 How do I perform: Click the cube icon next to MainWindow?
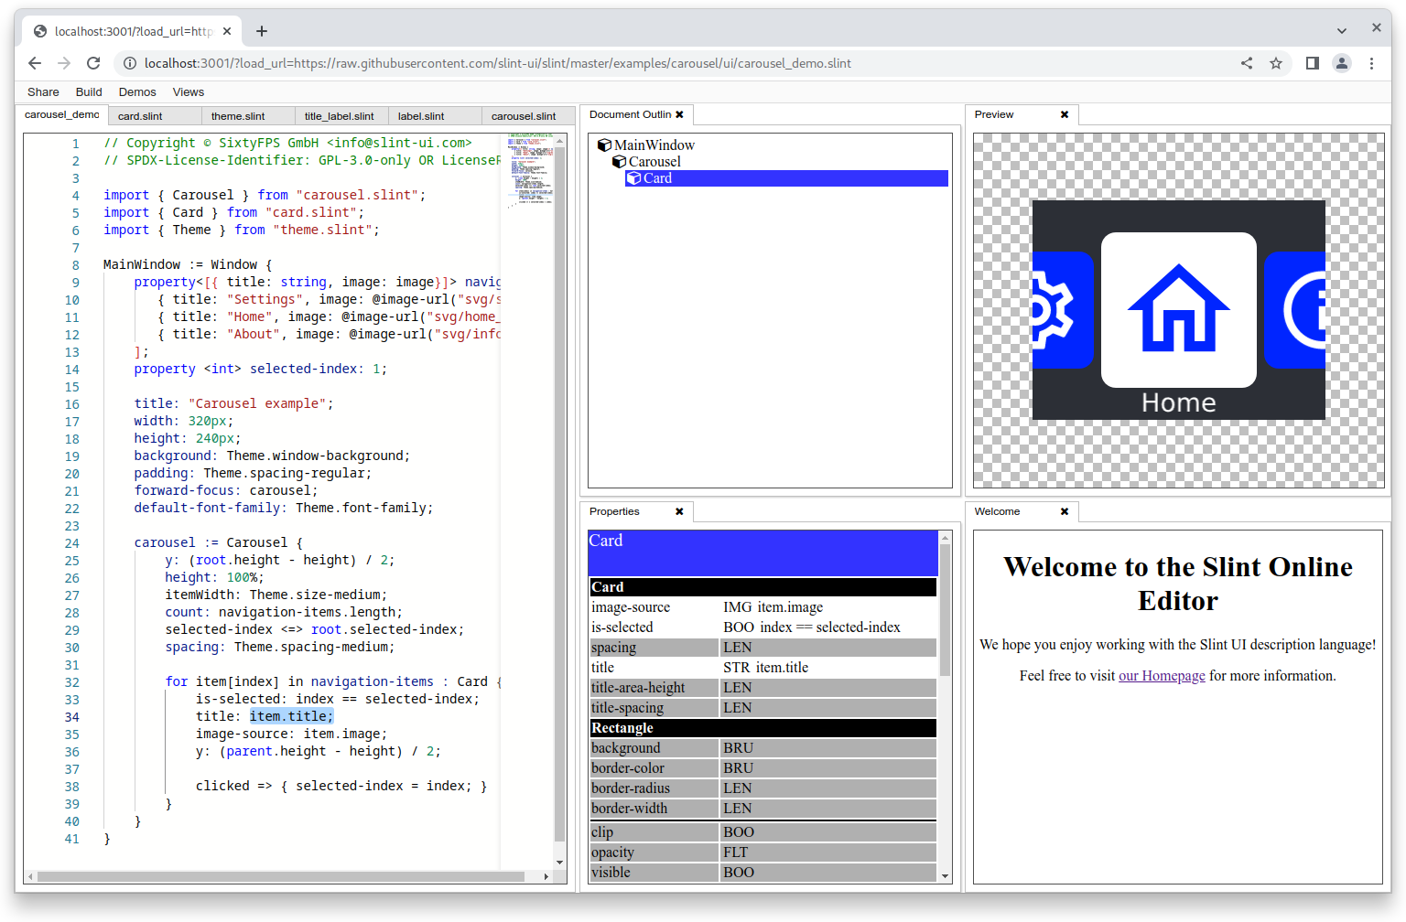point(605,145)
